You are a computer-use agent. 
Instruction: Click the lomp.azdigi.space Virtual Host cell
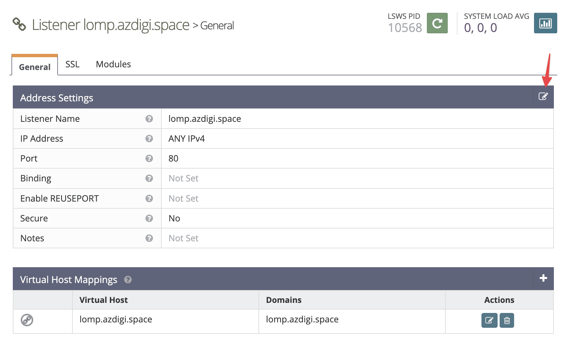click(x=116, y=319)
